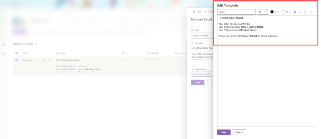Image resolution: width=321 pixels, height=139 pixels.
Task: Open the font size 11 dropdown
Action: pos(262,12)
